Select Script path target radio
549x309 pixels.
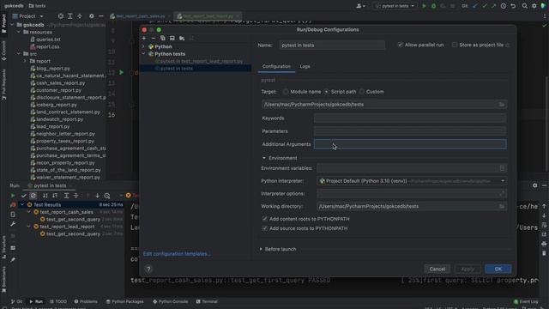pos(326,92)
